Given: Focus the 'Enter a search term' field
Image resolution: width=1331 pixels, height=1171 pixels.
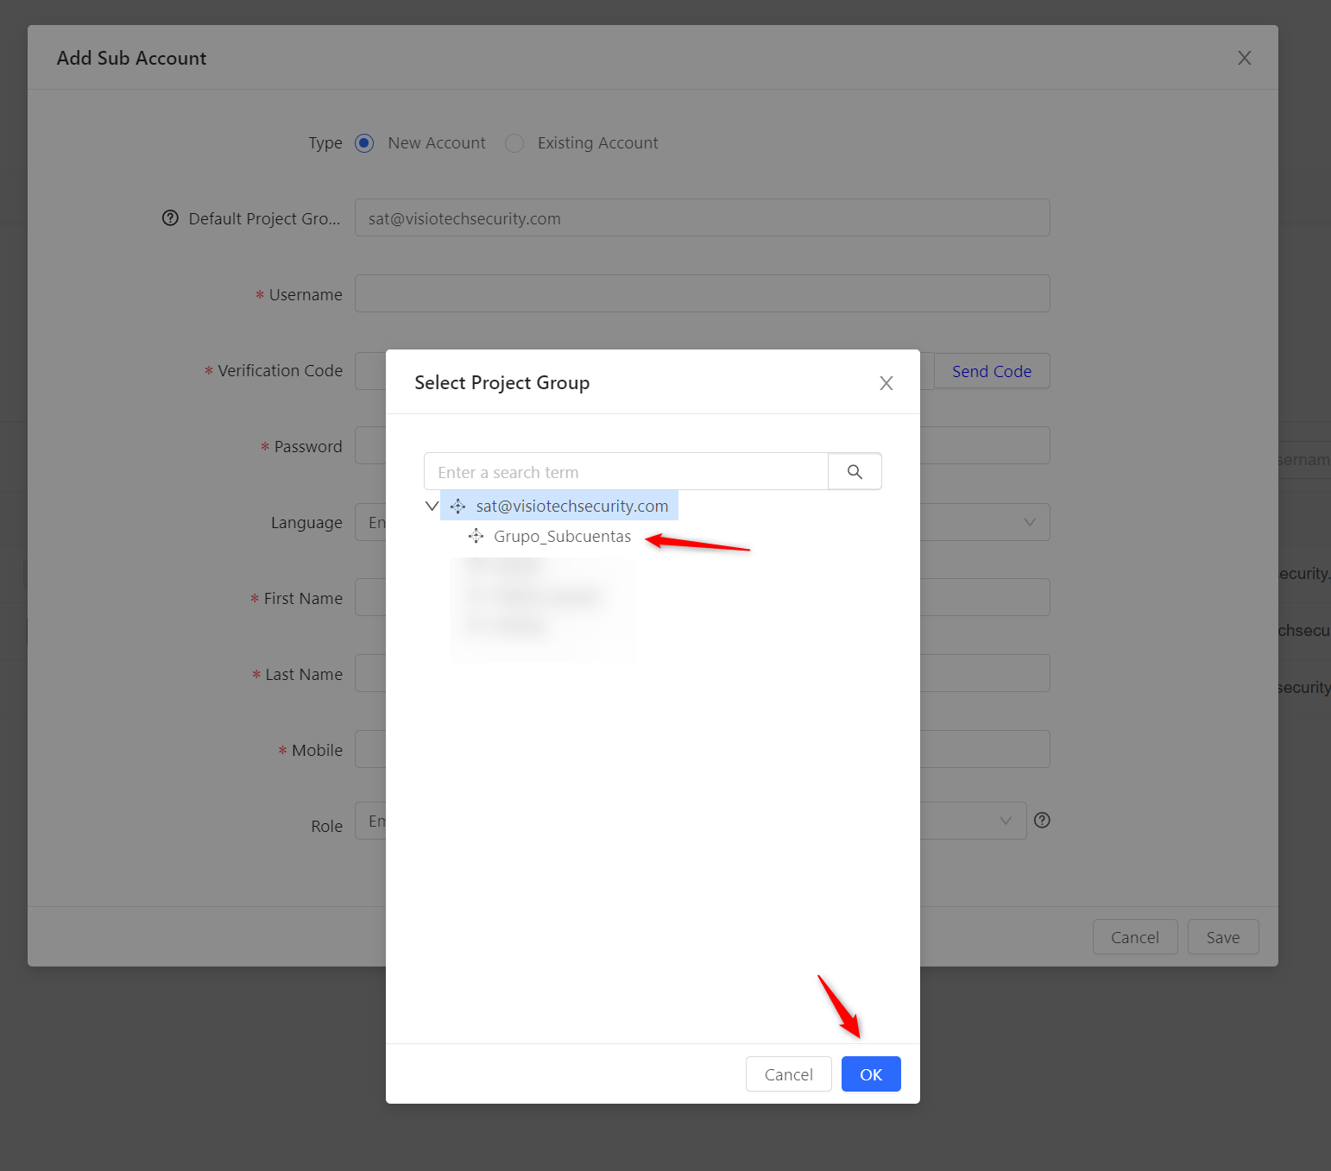Looking at the screenshot, I should (x=626, y=472).
